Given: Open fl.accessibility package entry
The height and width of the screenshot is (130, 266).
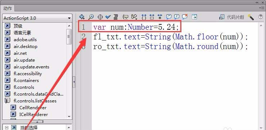Looking at the screenshot, I should click(x=28, y=74).
